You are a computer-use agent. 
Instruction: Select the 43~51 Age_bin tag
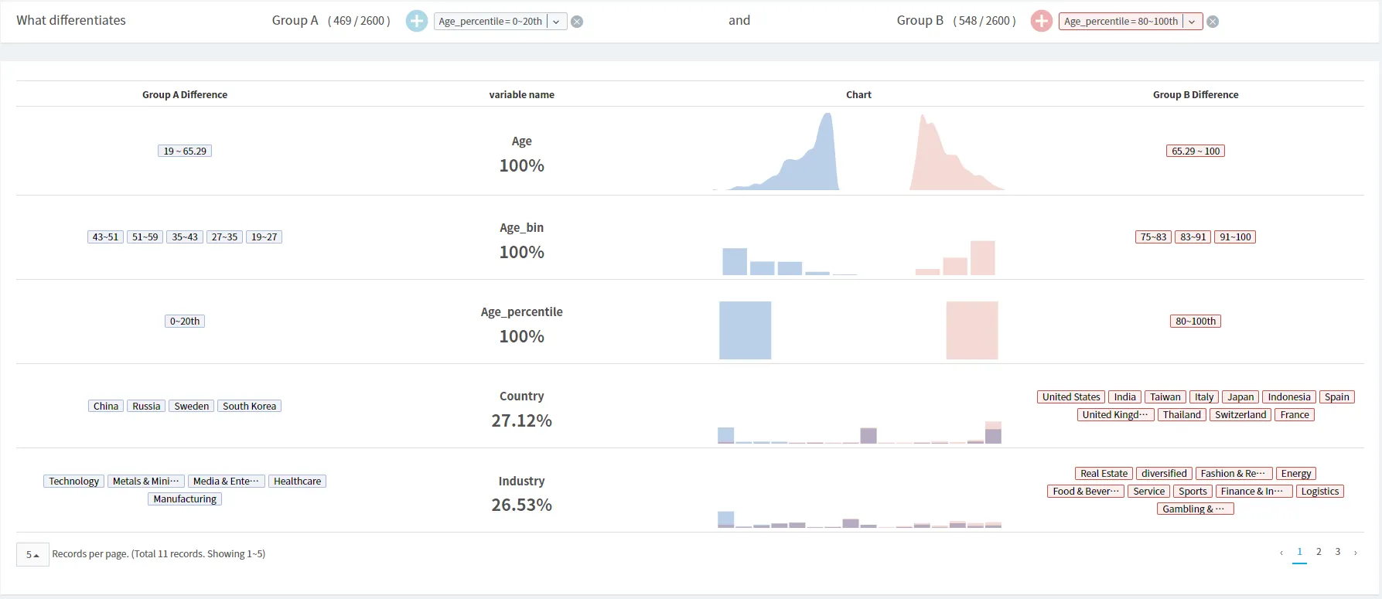coord(106,237)
